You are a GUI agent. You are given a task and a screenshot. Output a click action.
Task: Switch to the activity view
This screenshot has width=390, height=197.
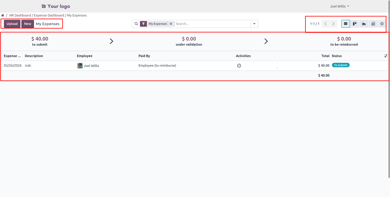(382, 24)
